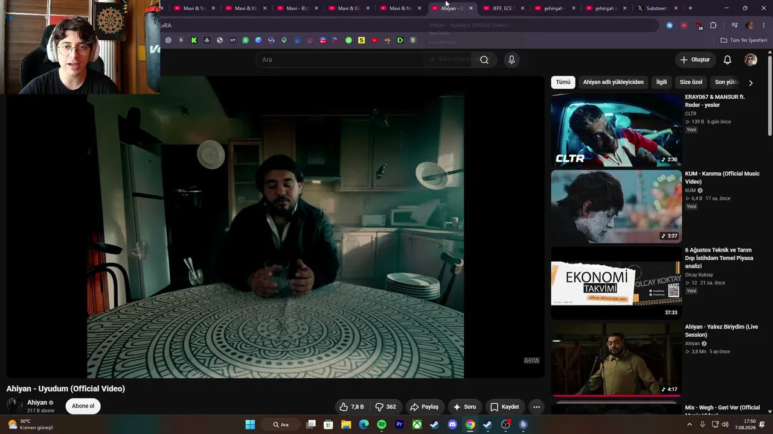Open the Windows Start menu

[250, 424]
